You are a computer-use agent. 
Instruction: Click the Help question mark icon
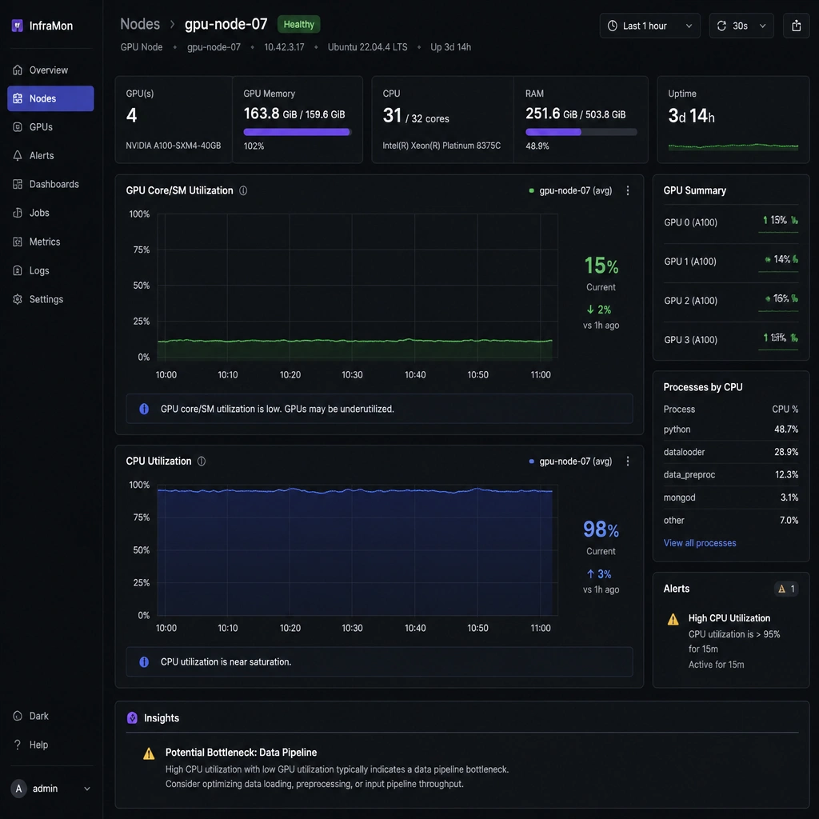pos(18,745)
